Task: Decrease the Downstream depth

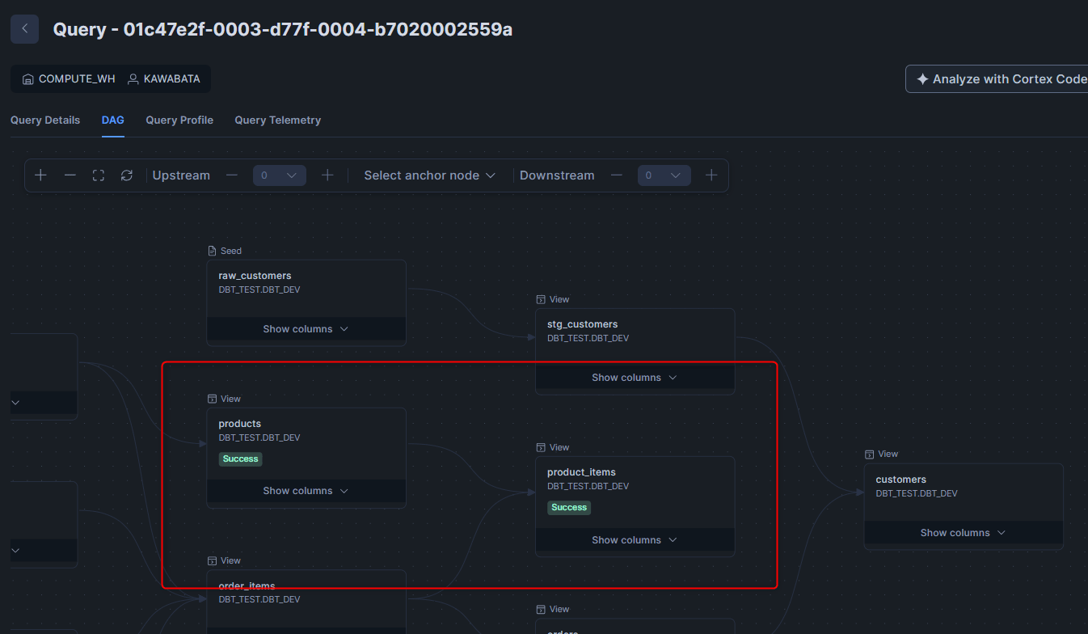Action: 617,175
